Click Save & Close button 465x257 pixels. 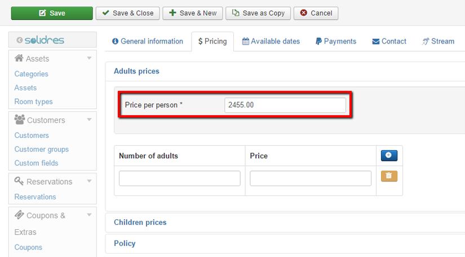coord(127,13)
